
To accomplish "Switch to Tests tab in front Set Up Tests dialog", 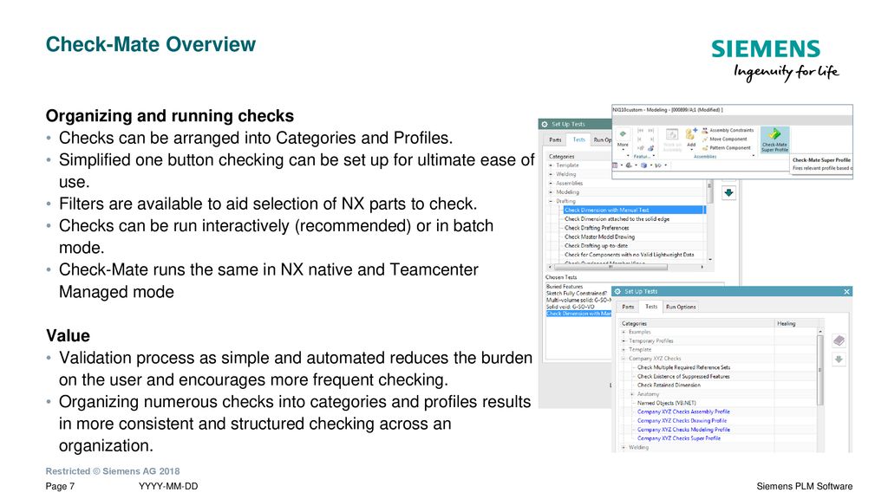I will coord(651,307).
